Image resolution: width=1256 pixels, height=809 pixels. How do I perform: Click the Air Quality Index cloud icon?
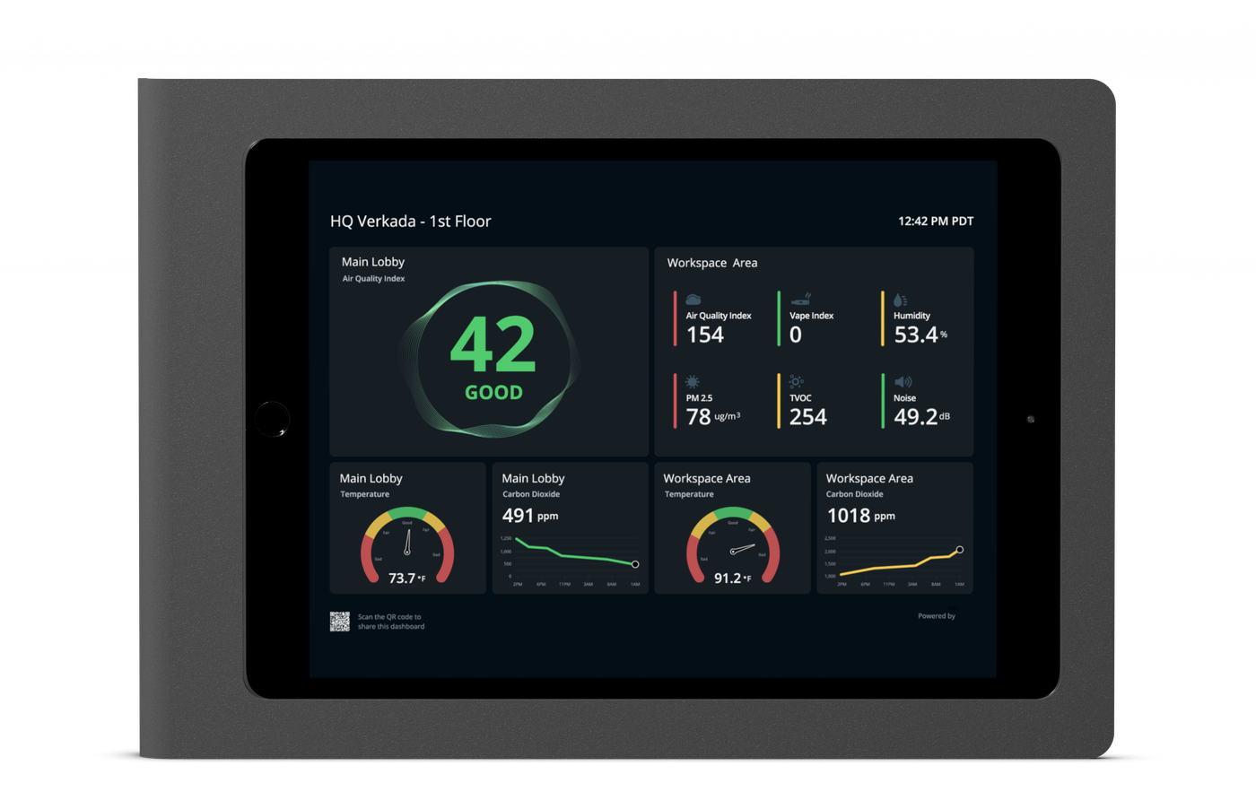point(693,300)
